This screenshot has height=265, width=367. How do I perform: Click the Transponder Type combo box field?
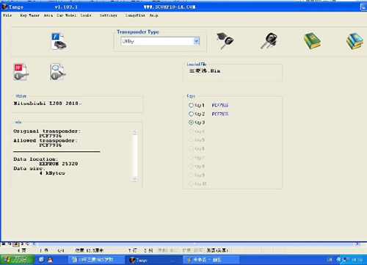tap(160, 41)
